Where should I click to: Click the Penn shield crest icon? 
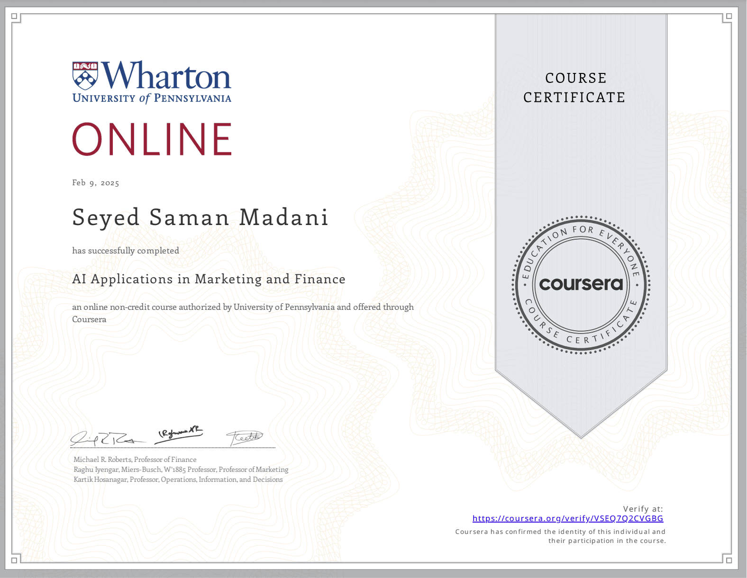pos(85,76)
